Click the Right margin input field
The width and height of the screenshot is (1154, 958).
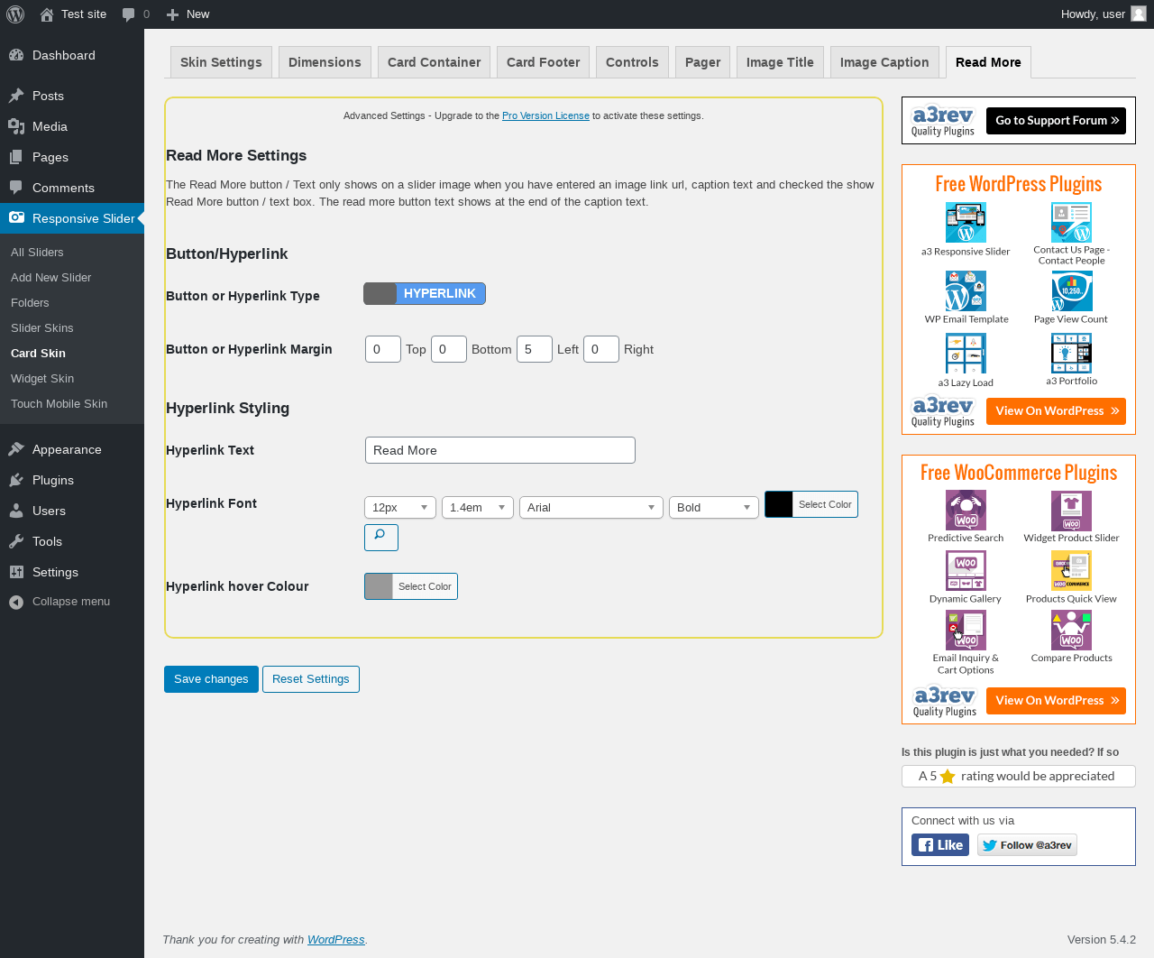[x=601, y=349]
